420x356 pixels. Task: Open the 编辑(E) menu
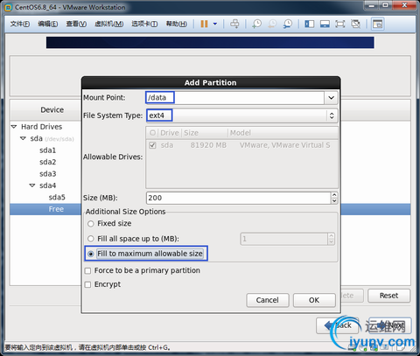[47, 24]
